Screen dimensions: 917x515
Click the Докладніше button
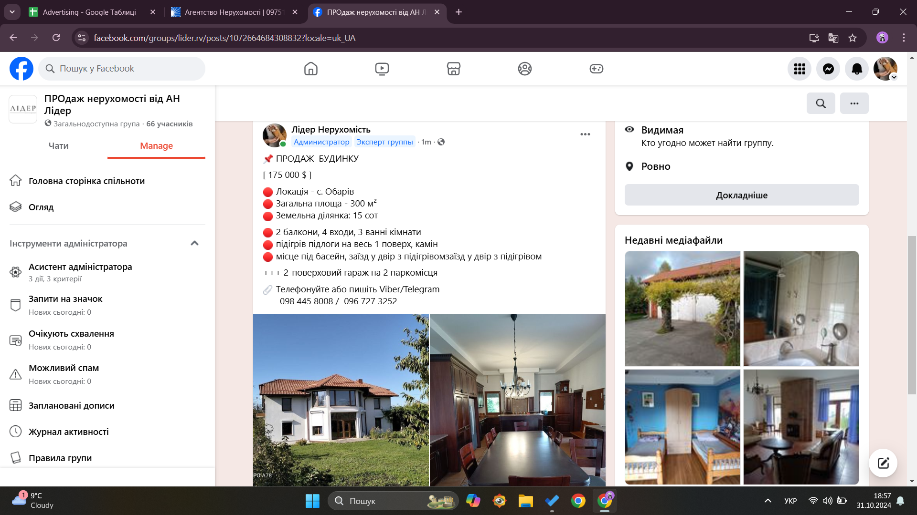click(741, 195)
